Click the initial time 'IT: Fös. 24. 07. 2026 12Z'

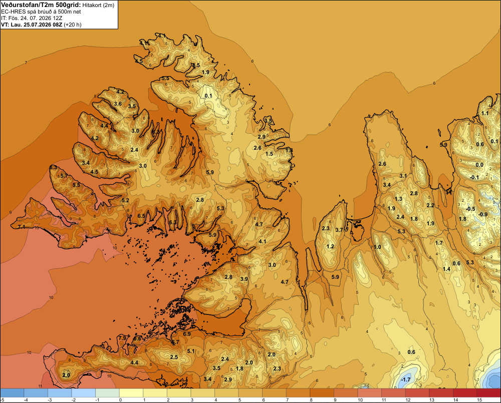(32, 18)
